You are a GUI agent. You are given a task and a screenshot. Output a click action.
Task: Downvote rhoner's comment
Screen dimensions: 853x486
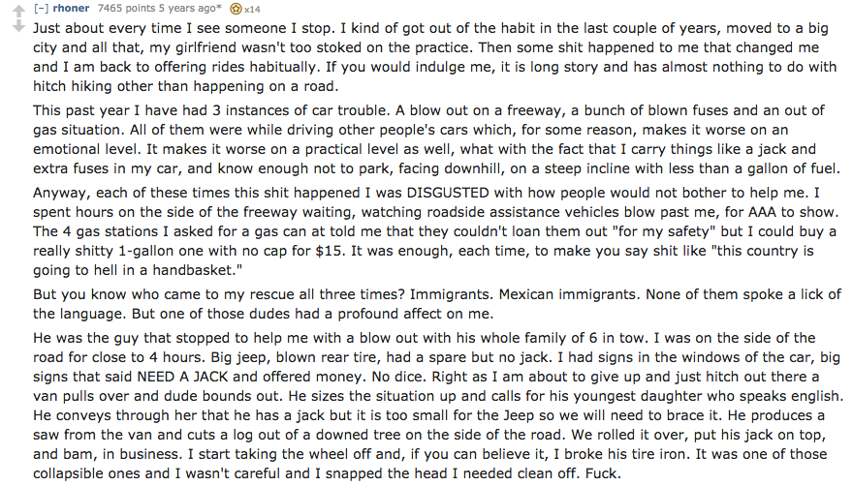(x=19, y=26)
